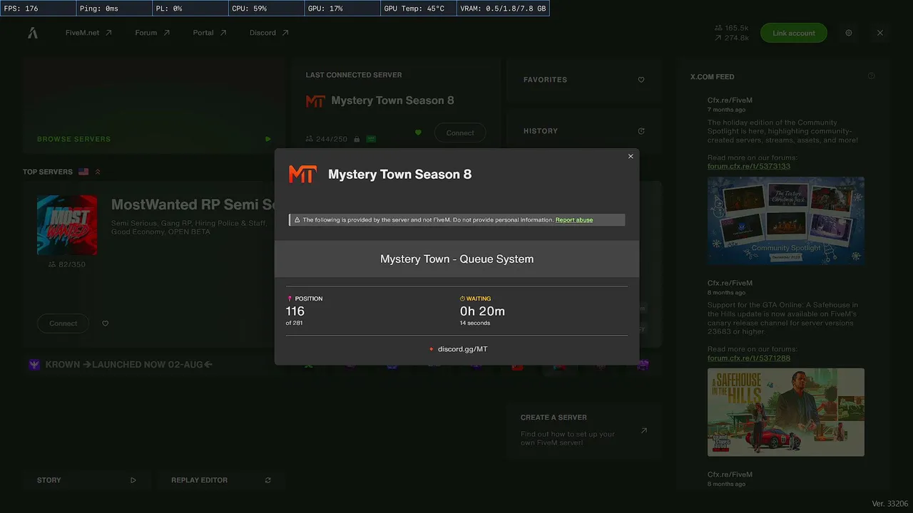Click the Replay Editor refresh icon
913x513 pixels.
click(x=268, y=480)
